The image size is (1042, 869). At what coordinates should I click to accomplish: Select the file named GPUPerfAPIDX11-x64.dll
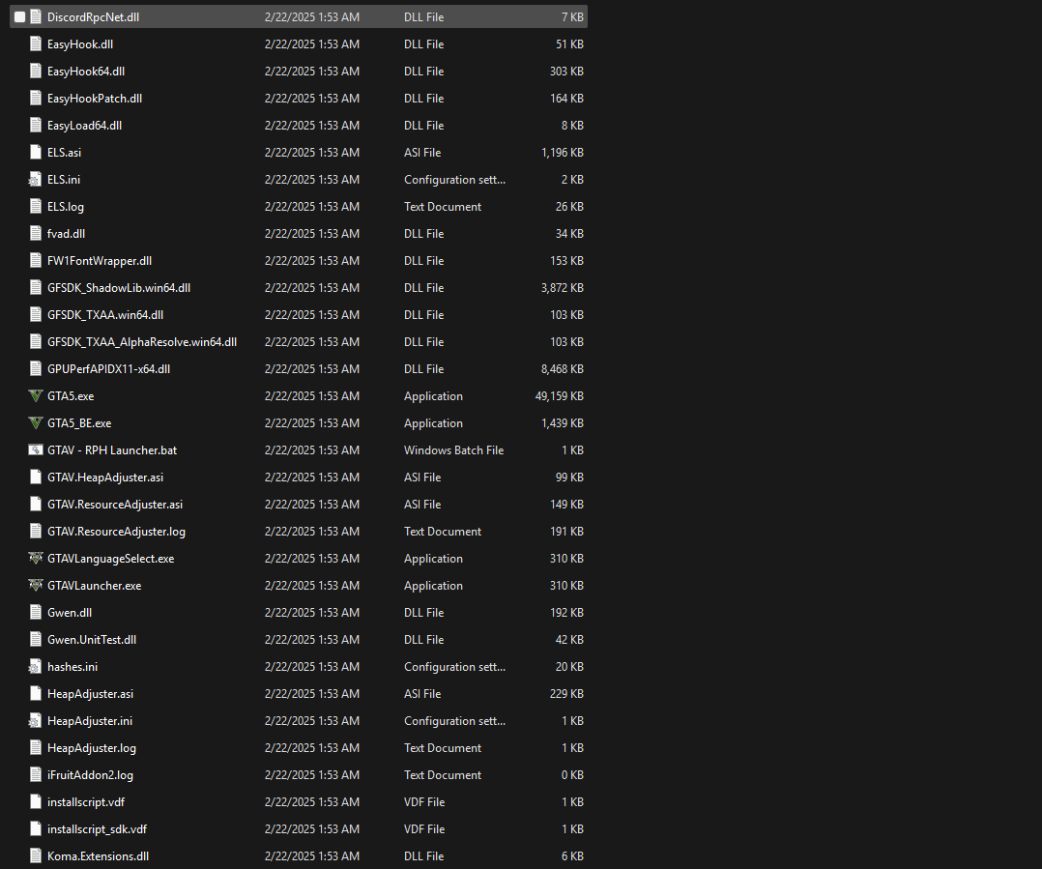point(109,368)
